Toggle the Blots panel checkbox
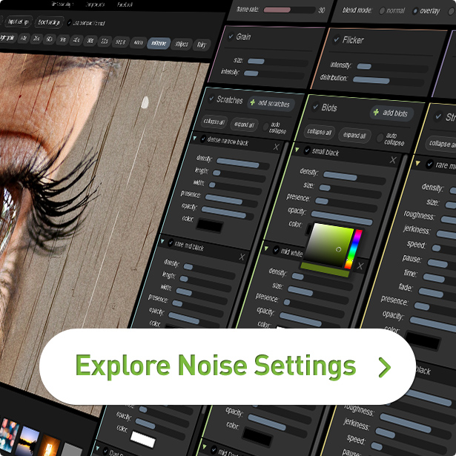 click(315, 107)
